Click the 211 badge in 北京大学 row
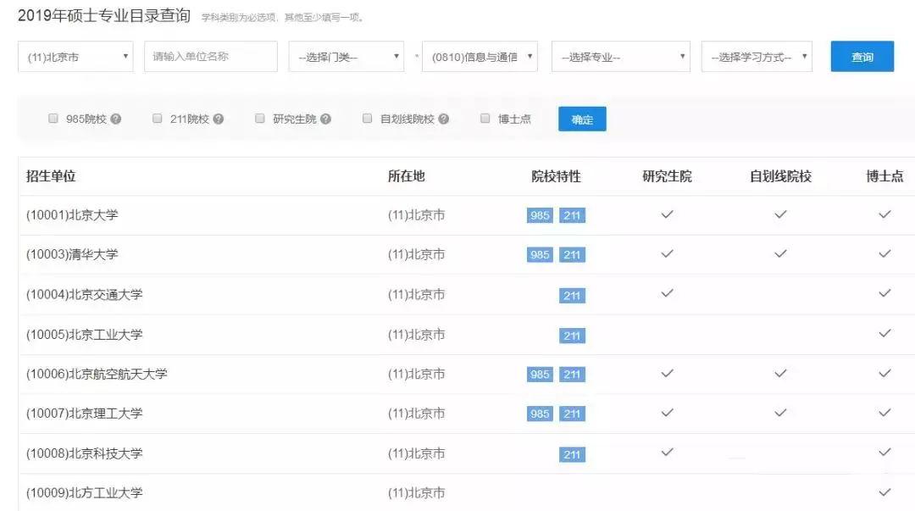Viewport: 915px width, 511px height. tap(572, 215)
